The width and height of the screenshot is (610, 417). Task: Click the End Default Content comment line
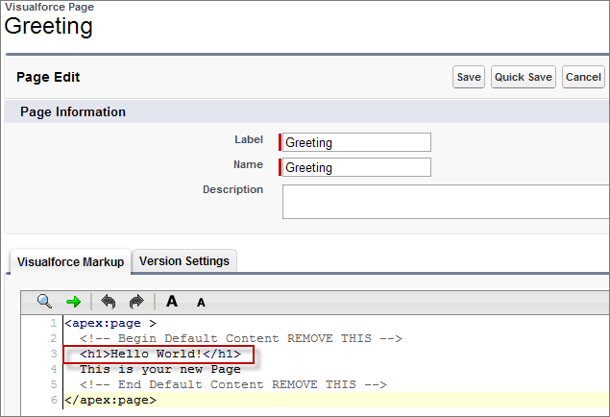233,384
